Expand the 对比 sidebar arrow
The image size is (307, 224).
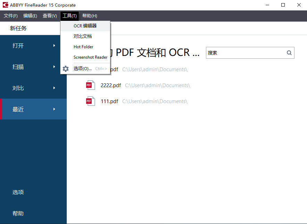[54, 88]
